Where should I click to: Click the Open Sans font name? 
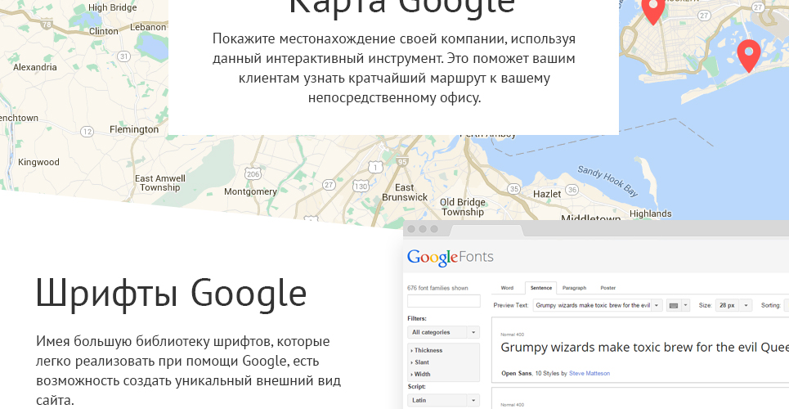pyautogui.click(x=516, y=374)
